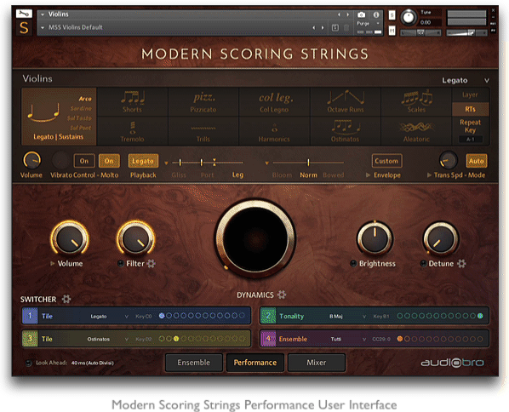Select the Col Legno articulation
Viewport: 509px width, 412px height.
tap(275, 102)
